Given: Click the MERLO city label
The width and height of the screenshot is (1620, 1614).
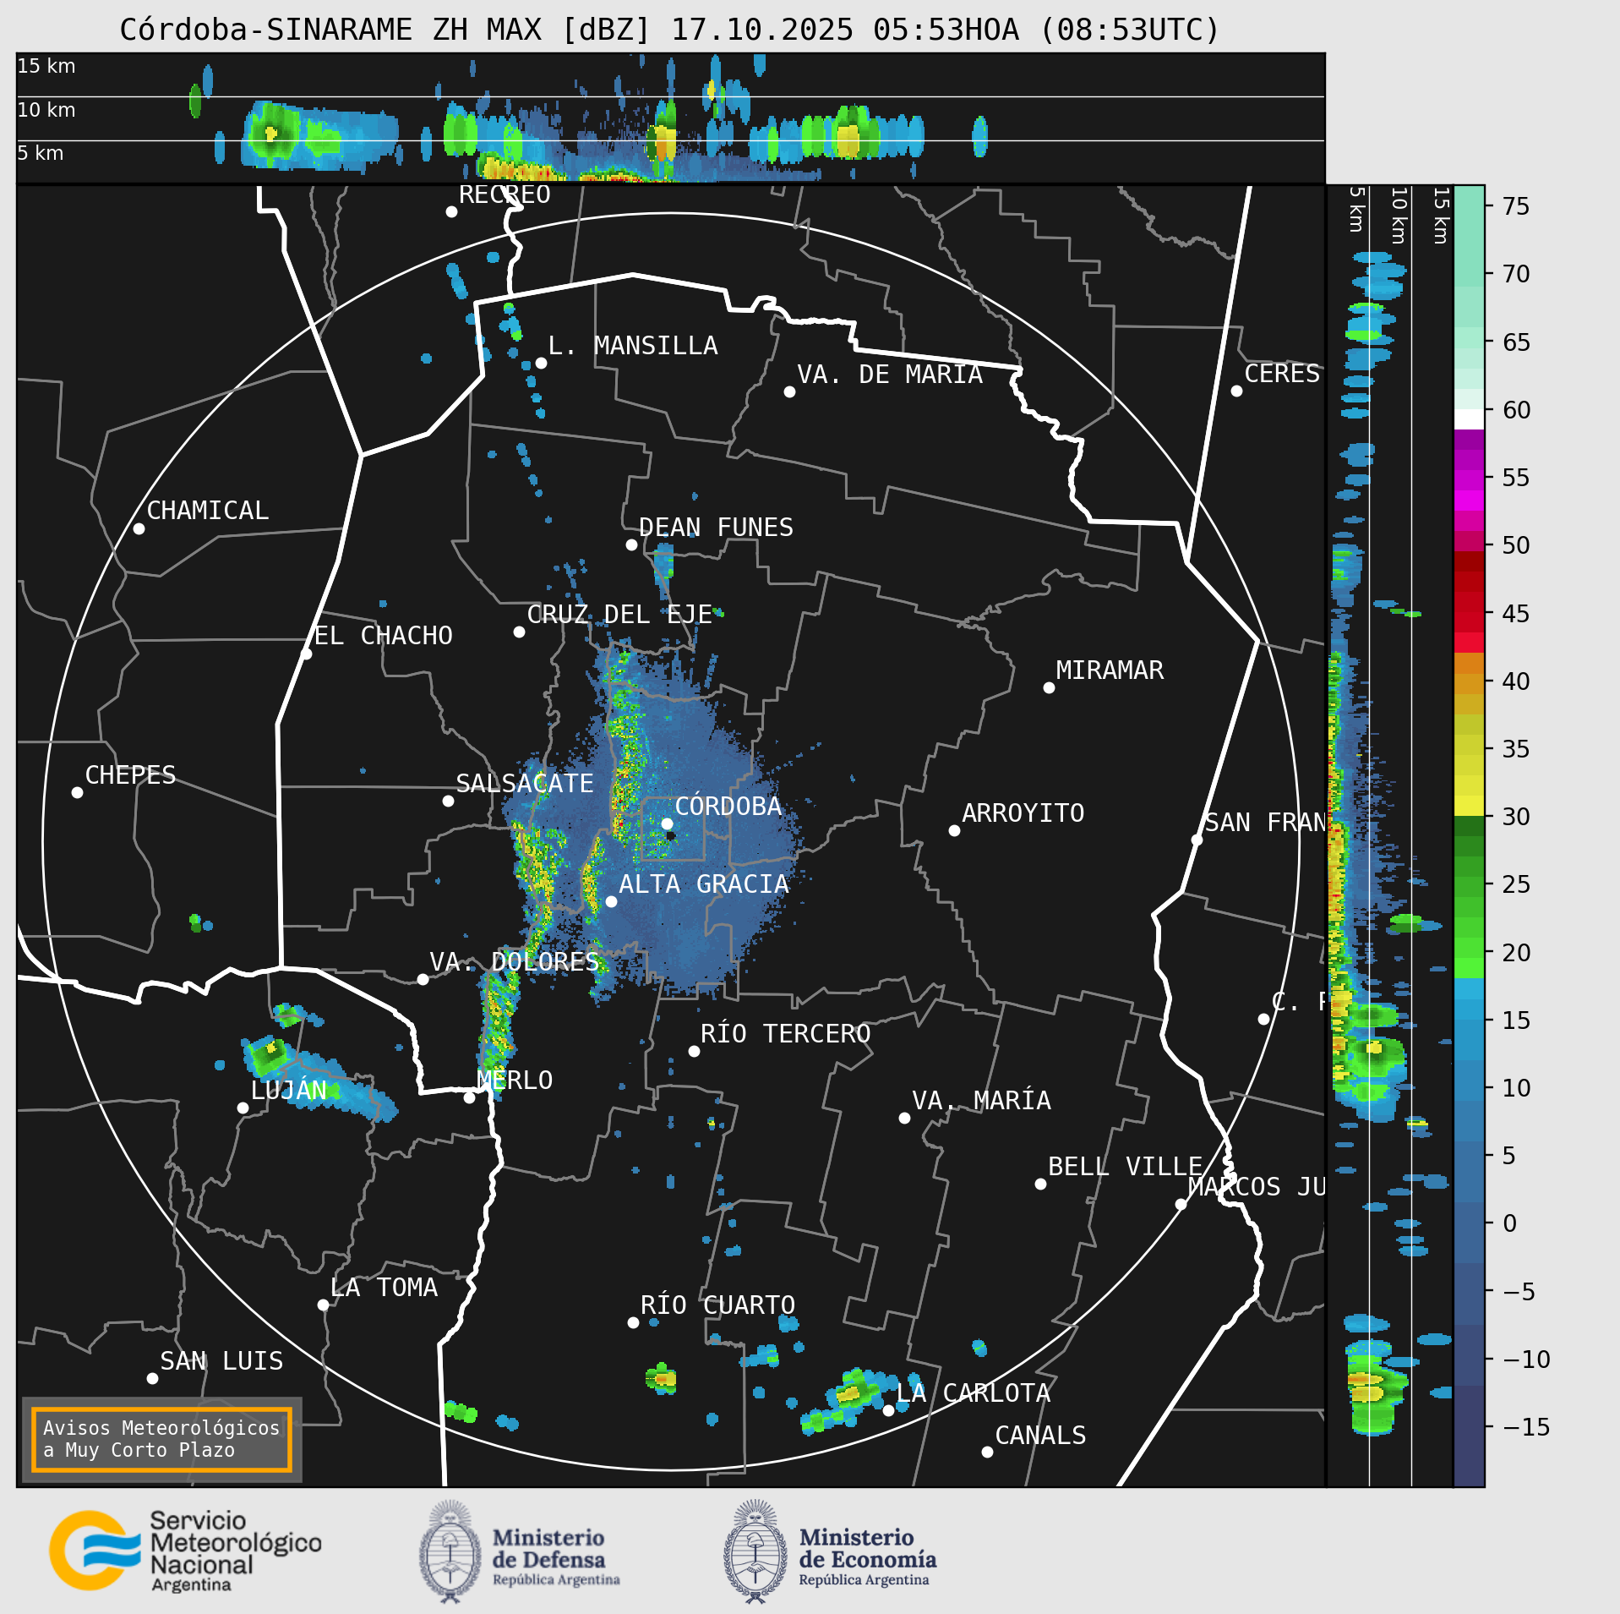Looking at the screenshot, I should pyautogui.click(x=515, y=1081).
